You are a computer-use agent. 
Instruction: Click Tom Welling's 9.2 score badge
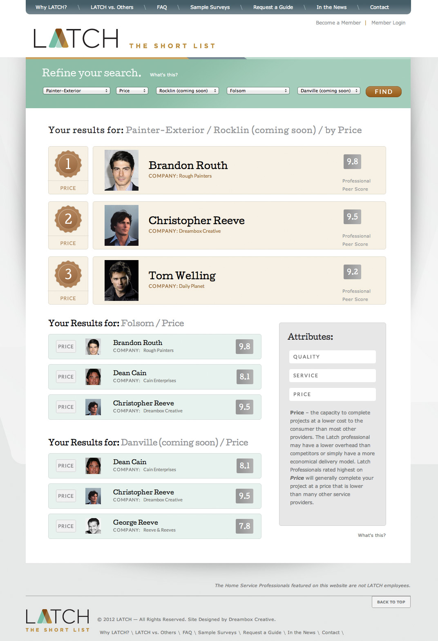coord(352,272)
